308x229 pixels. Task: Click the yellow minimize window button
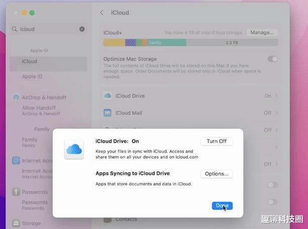[x=24, y=13]
